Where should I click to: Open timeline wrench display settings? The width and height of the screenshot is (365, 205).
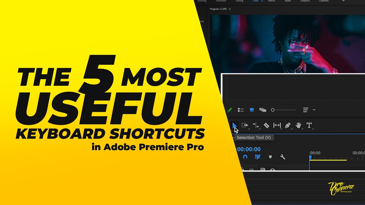click(x=283, y=157)
